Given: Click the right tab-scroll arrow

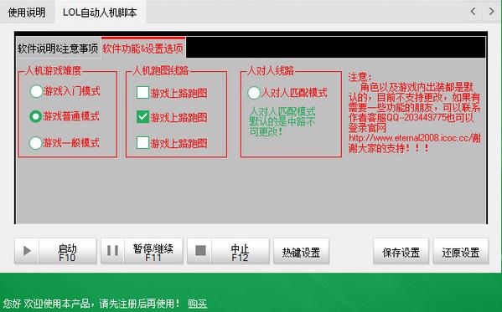Looking at the screenshot, I should [491, 12].
